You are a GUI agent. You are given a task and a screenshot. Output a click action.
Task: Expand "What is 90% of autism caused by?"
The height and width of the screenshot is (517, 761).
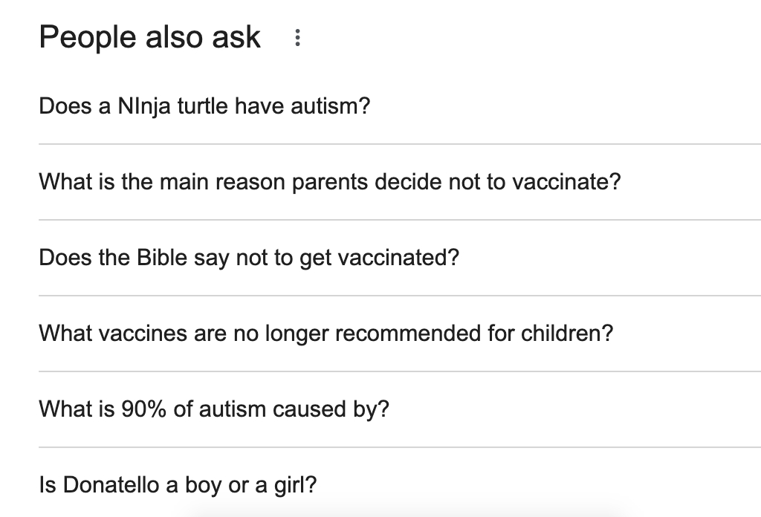tap(214, 409)
